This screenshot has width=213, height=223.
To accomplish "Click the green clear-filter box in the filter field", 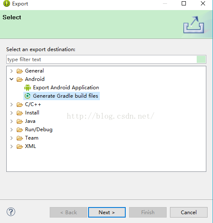I will (x=201, y=59).
